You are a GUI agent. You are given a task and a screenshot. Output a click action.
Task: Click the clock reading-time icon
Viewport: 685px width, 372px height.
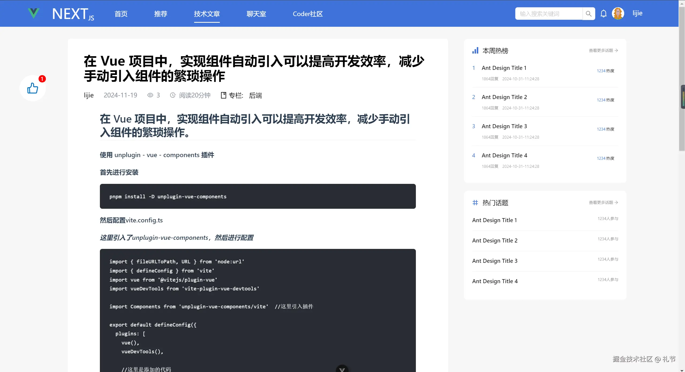(x=173, y=95)
